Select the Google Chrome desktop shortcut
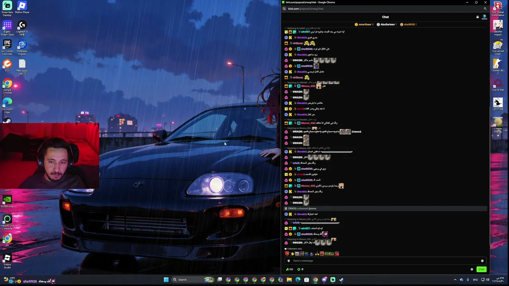 click(7, 87)
